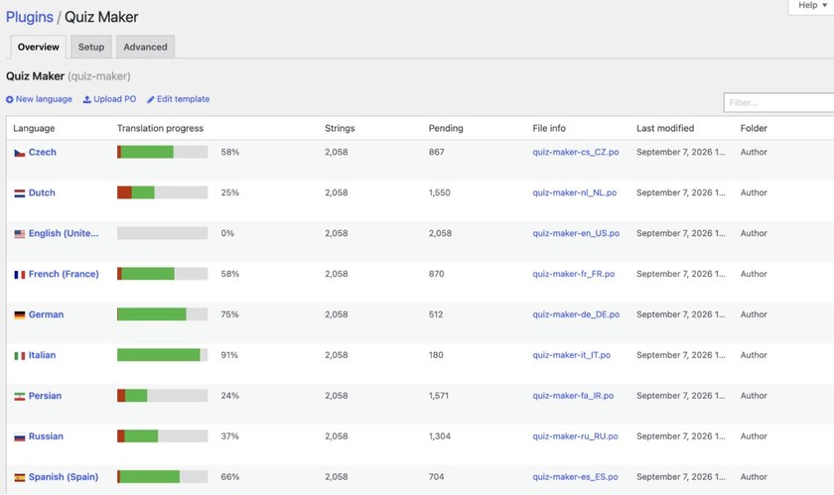
Task: Open file quiz-maker-de_DE.po
Action: [x=576, y=314]
